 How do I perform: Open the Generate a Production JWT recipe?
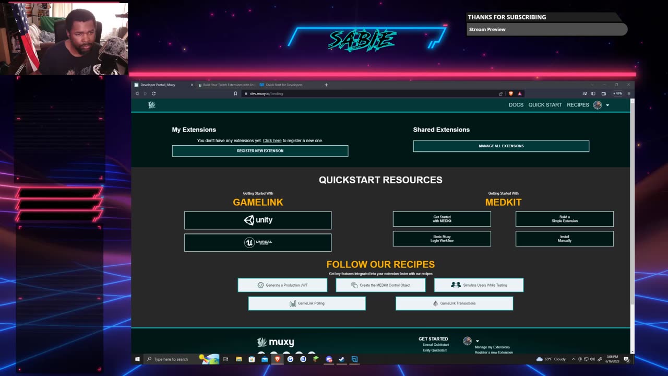click(x=282, y=285)
